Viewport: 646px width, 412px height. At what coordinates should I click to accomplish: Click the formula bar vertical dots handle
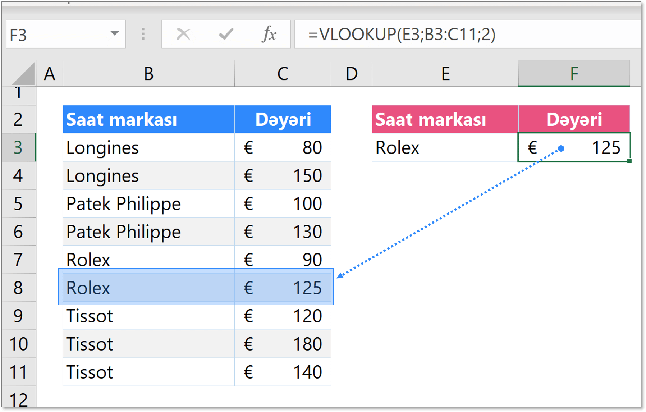tap(143, 34)
